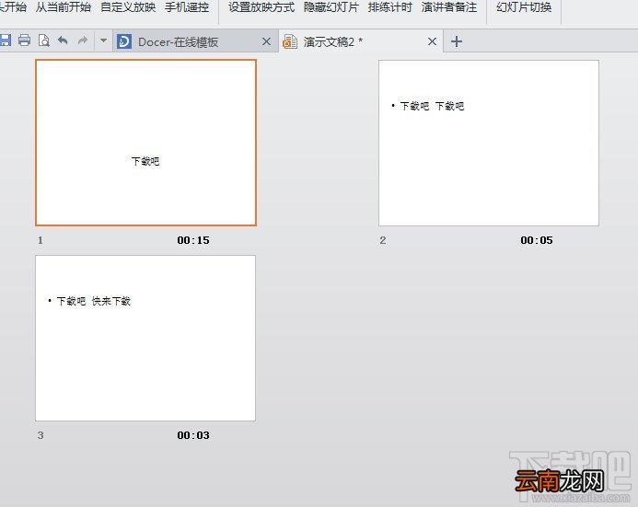Start 排练计时 rehearsal timing
This screenshot has height=507, width=638.
tap(389, 7)
